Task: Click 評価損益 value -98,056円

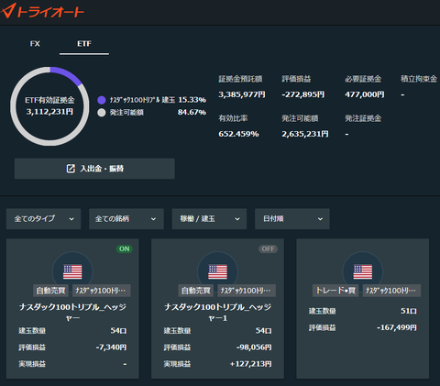Action: click(254, 347)
